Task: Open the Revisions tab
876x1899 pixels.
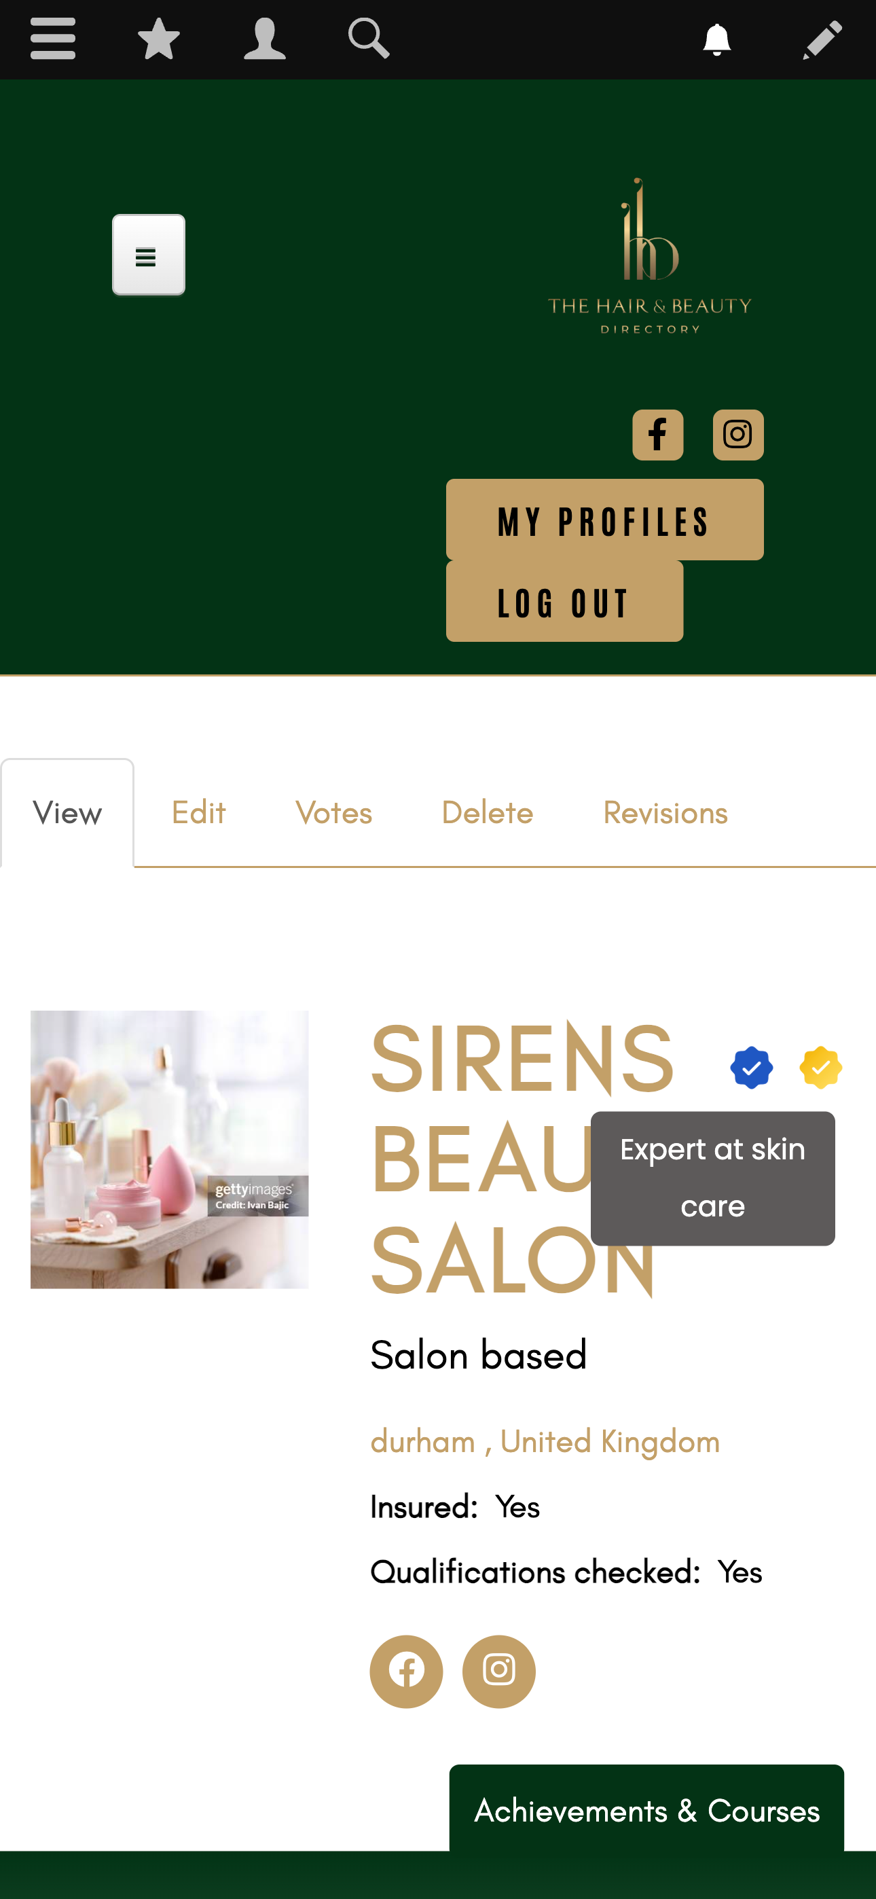Action: pyautogui.click(x=666, y=812)
